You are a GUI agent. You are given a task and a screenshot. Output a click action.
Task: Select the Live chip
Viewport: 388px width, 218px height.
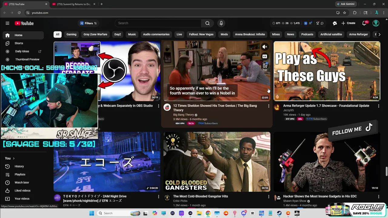click(x=179, y=34)
